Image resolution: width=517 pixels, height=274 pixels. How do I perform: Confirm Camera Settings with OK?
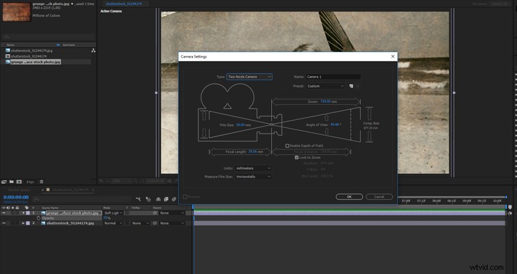point(349,197)
